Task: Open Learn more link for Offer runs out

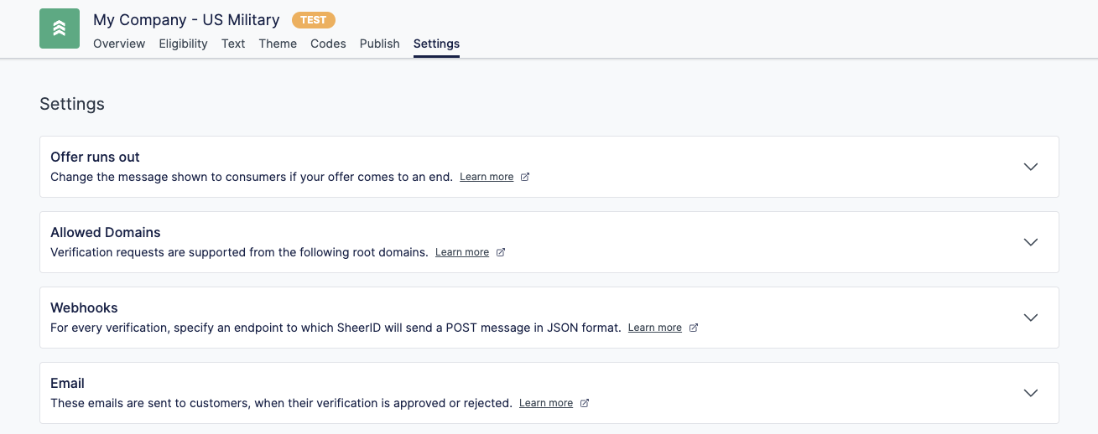Action: (x=487, y=177)
